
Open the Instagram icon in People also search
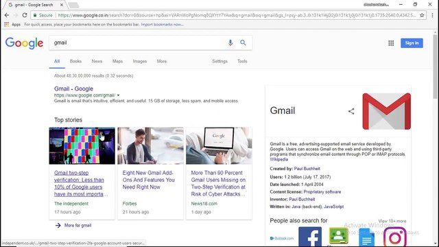(x=395, y=237)
